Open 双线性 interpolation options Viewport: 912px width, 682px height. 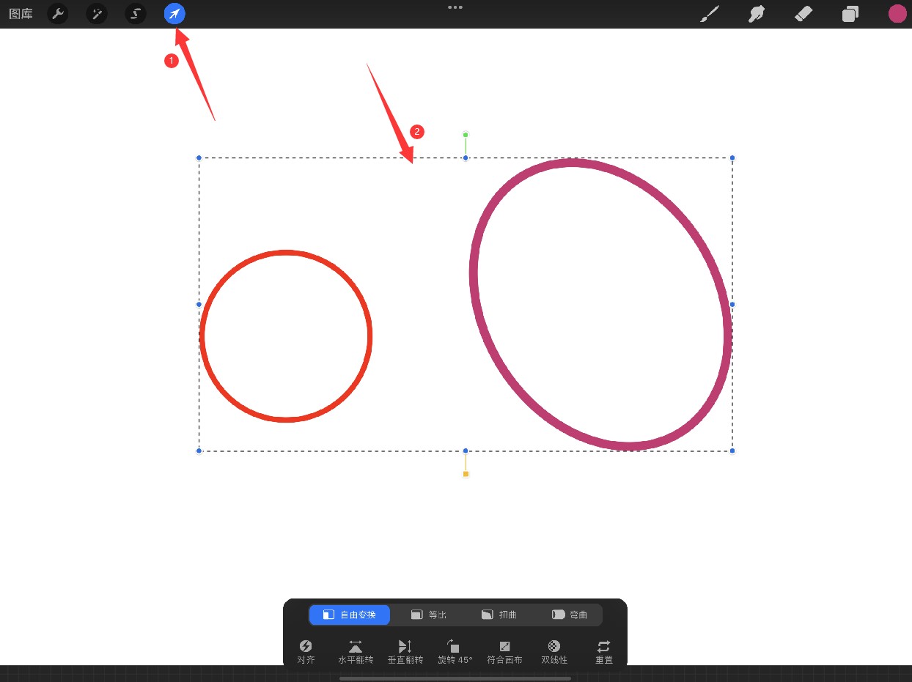[x=554, y=651]
